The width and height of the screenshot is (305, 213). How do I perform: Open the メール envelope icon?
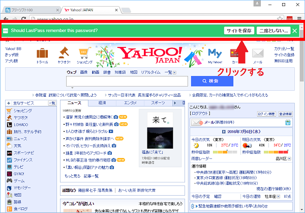(x=258, y=55)
